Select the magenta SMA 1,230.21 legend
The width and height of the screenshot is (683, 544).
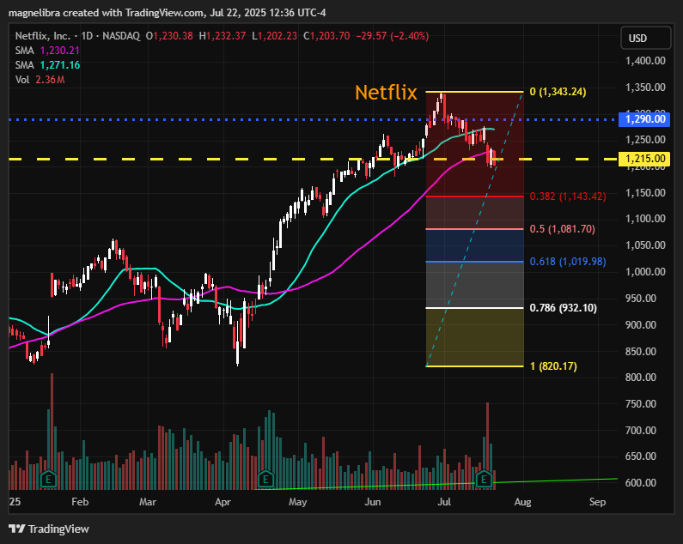tap(47, 51)
